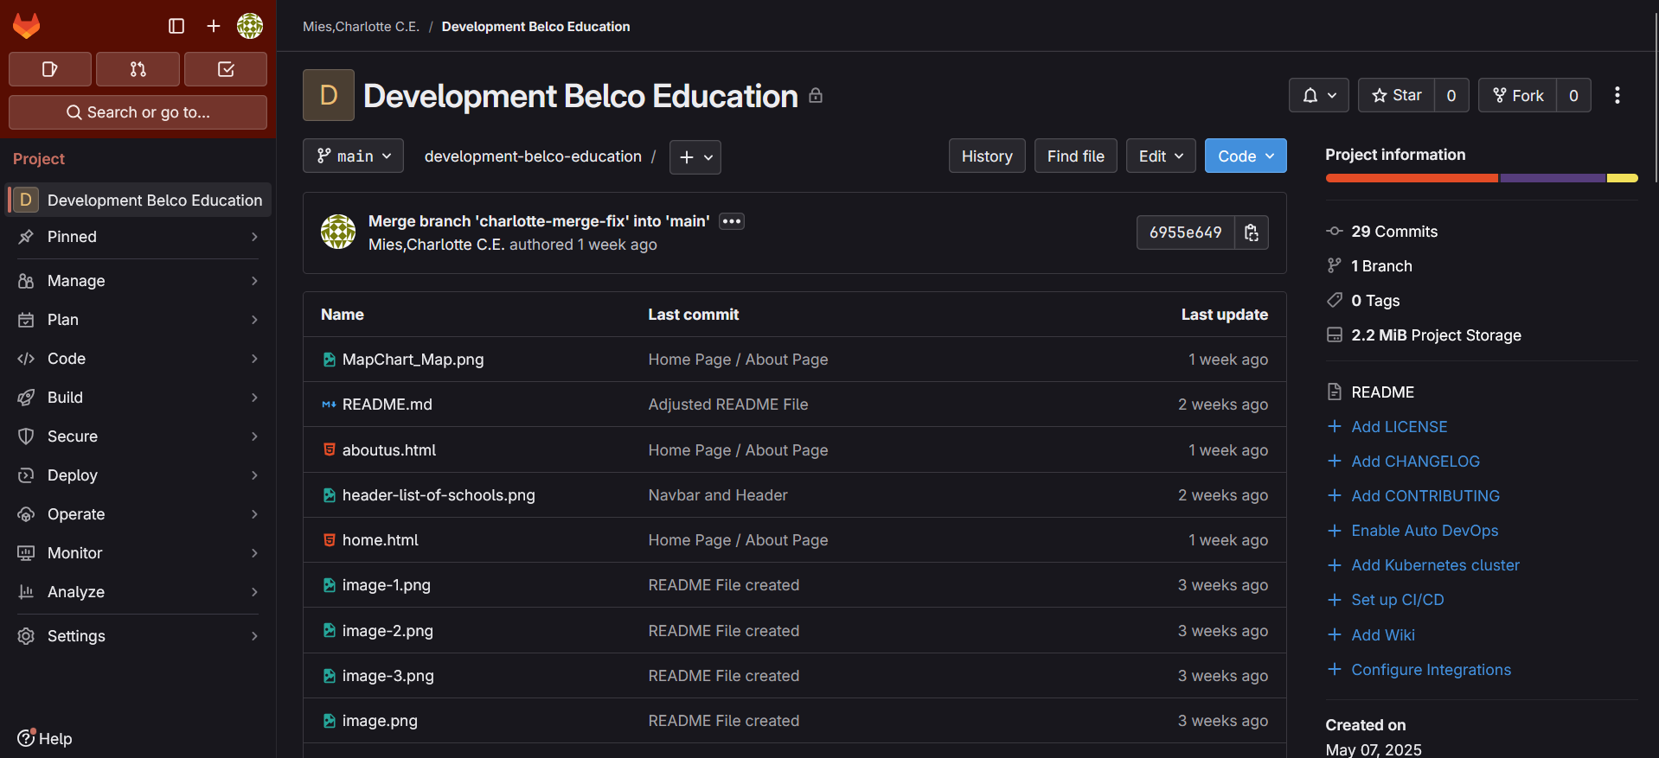Expand the Settings sidebar menu
This screenshot has width=1659, height=758.
tap(138, 636)
